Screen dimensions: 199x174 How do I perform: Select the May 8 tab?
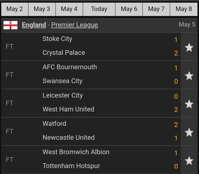pos(184,9)
